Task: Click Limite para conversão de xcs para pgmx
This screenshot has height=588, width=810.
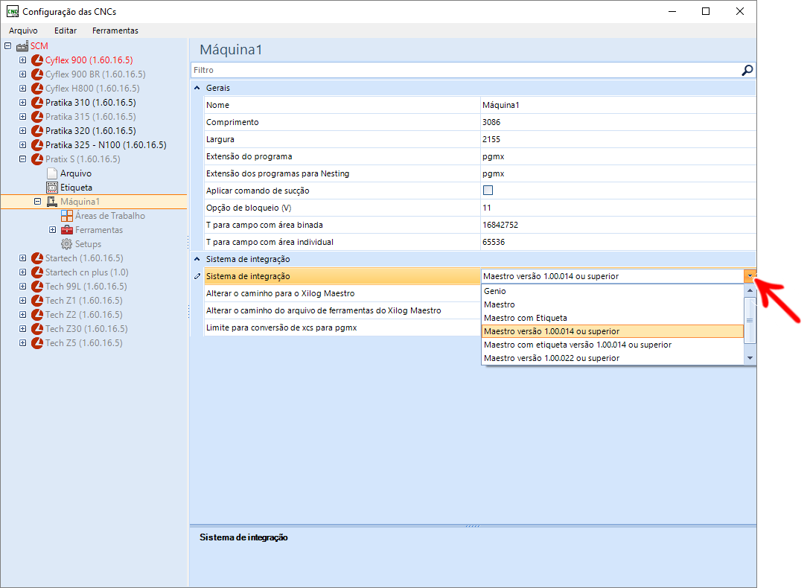Action: click(342, 327)
